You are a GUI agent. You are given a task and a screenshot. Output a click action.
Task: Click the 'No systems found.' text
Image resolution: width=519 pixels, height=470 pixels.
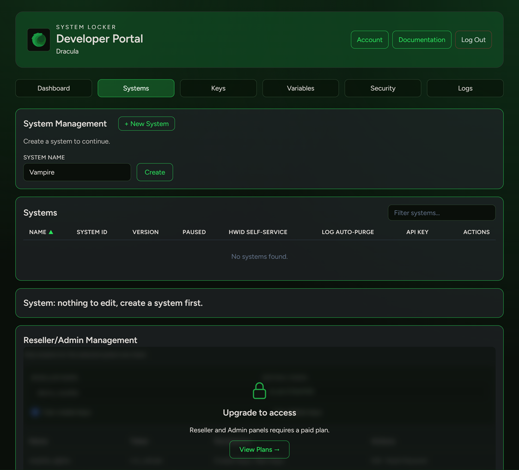tap(260, 257)
